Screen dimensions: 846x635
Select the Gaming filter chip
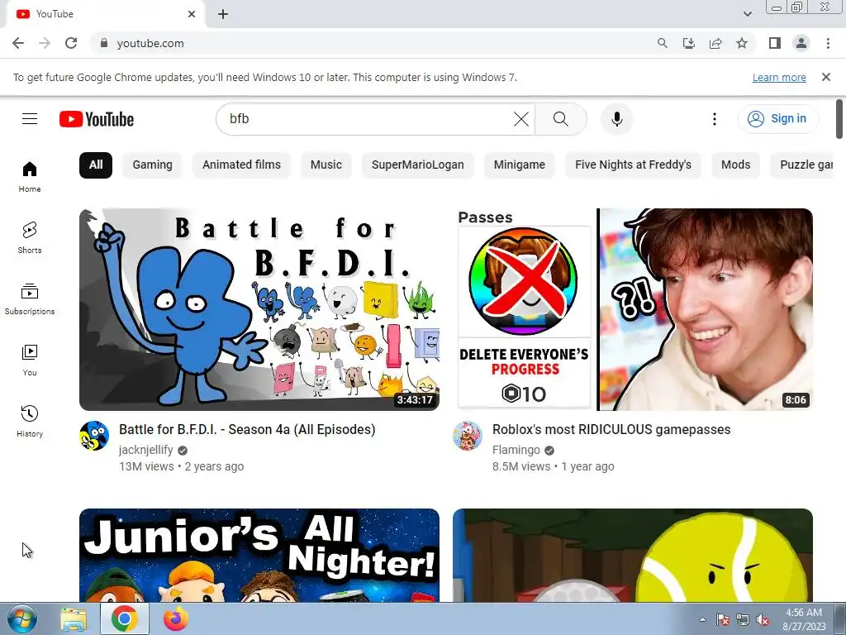click(x=152, y=165)
